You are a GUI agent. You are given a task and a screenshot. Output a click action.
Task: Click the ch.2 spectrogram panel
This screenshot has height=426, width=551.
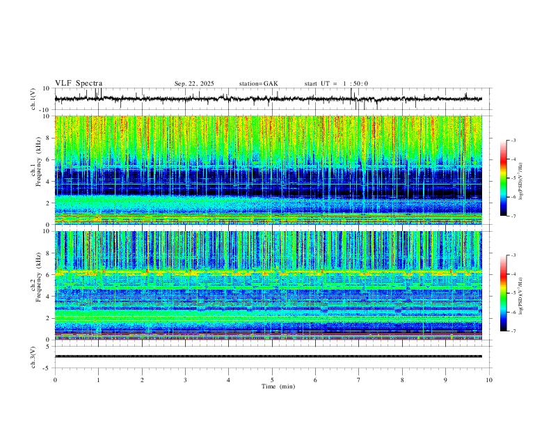(x=269, y=285)
